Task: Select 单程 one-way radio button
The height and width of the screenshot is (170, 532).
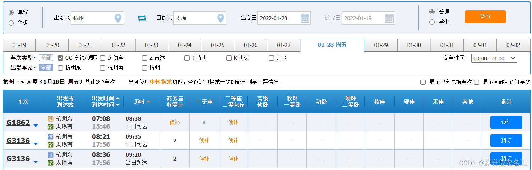Action: [x=11, y=12]
